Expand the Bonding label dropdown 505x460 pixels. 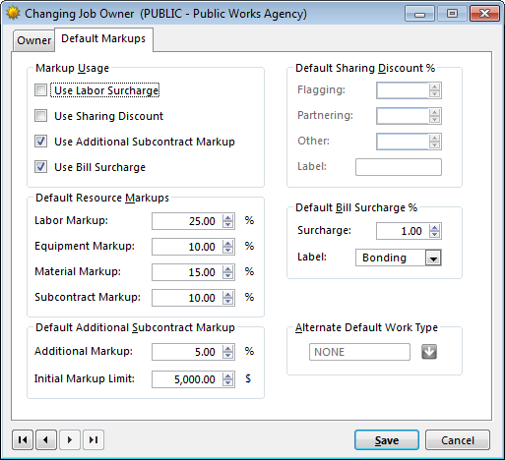[433, 258]
